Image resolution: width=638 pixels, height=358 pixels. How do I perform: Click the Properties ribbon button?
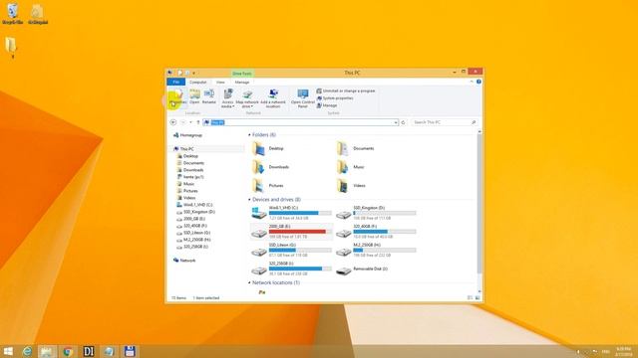[177, 97]
